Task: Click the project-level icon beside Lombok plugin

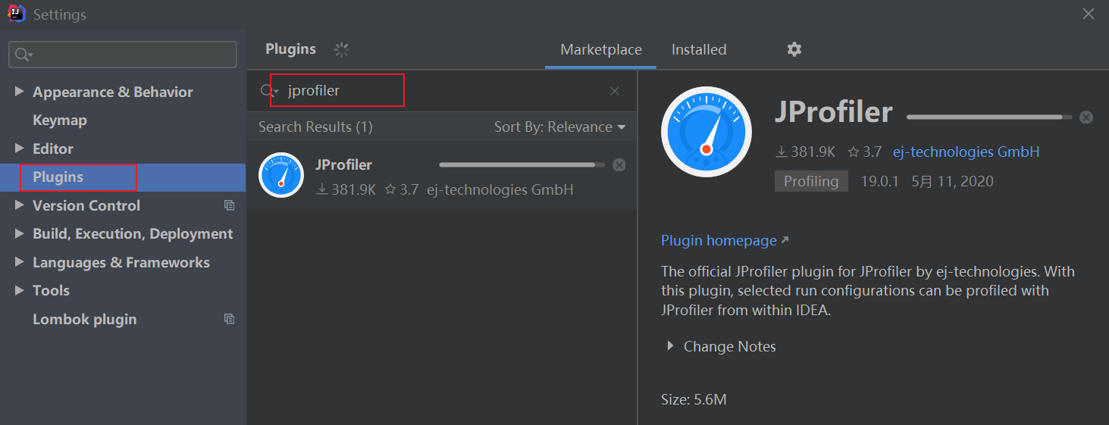Action: click(x=230, y=319)
